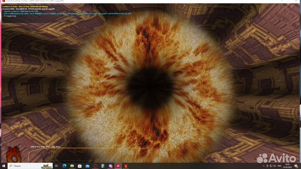Click the FurMark flame logo
This screenshot has height=169, width=301.
pyautogui.click(x=14, y=154)
